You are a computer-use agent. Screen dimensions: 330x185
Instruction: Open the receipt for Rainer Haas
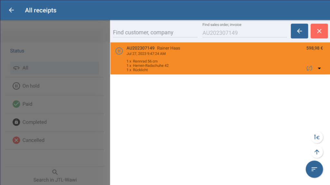click(169, 48)
